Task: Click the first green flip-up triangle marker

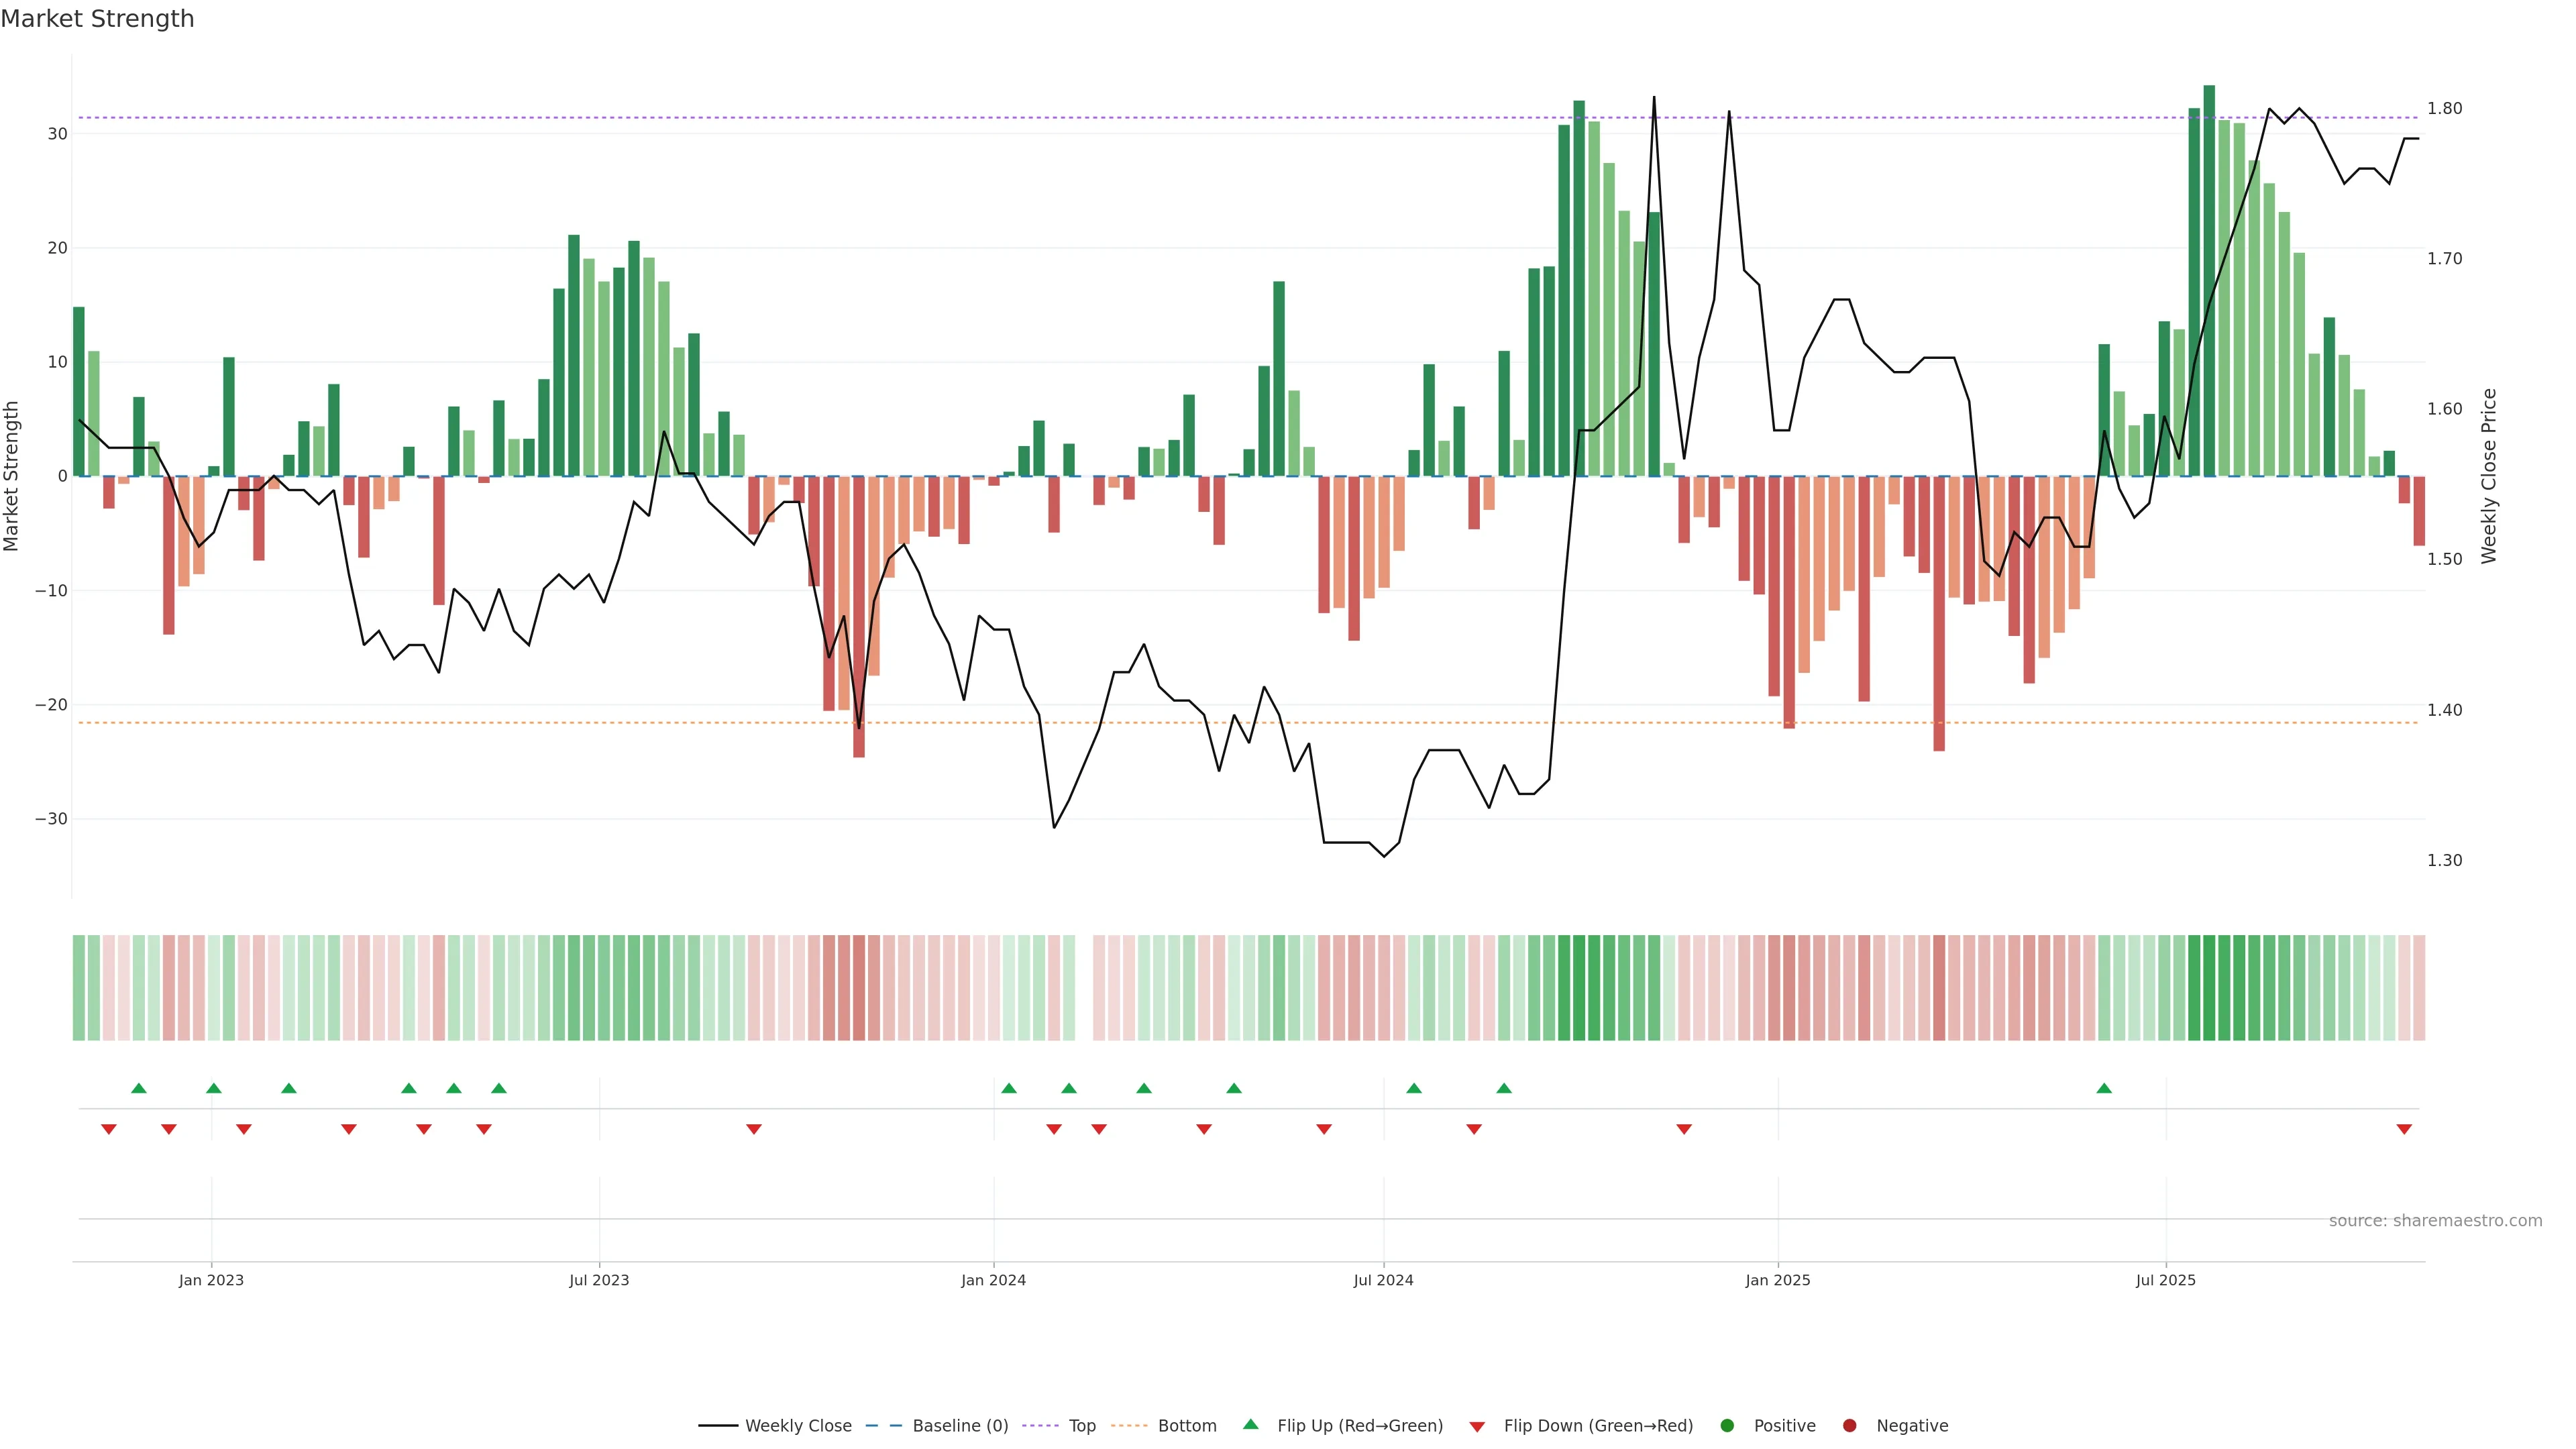Action: 139,1088
